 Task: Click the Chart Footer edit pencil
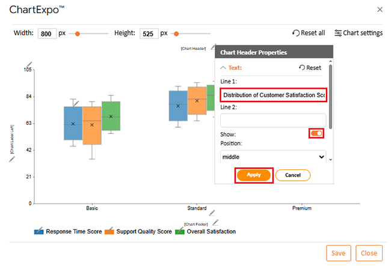pos(215,222)
